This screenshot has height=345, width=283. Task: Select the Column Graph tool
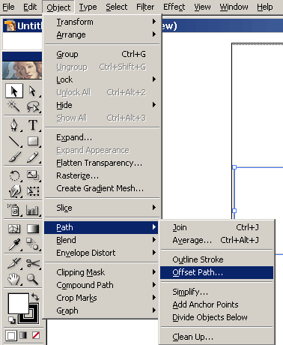33,210
